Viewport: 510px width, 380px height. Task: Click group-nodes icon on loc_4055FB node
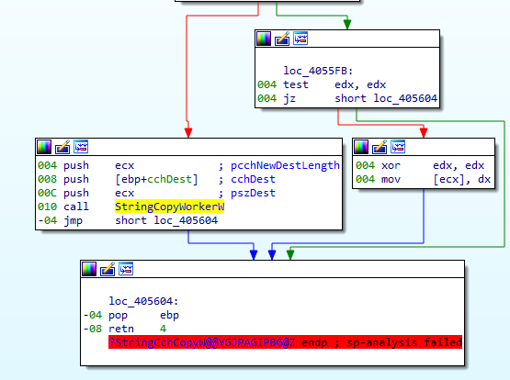300,39
